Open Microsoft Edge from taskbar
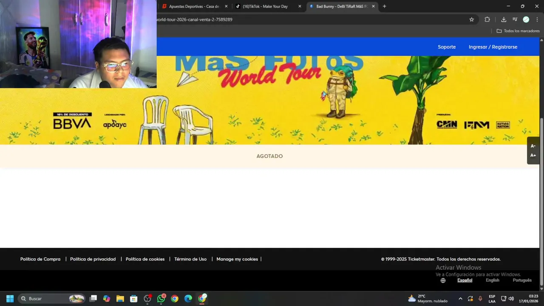Viewport: 544px width, 306px height. click(x=188, y=299)
